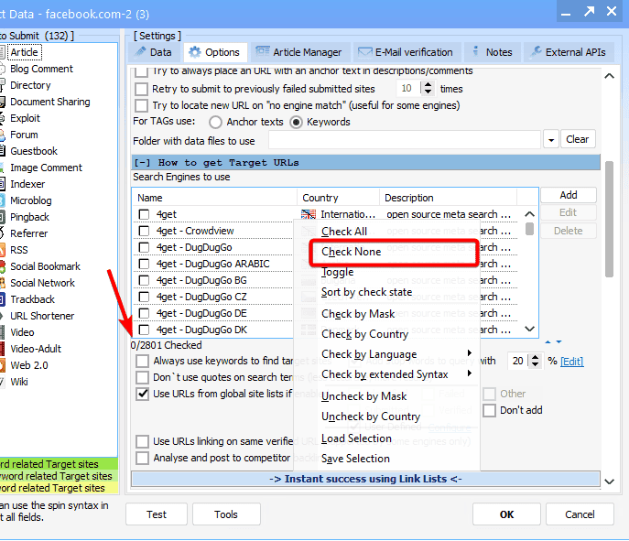629x541 pixels.
Task: Uncheck Use URLs from global site lists
Action: pyautogui.click(x=142, y=394)
